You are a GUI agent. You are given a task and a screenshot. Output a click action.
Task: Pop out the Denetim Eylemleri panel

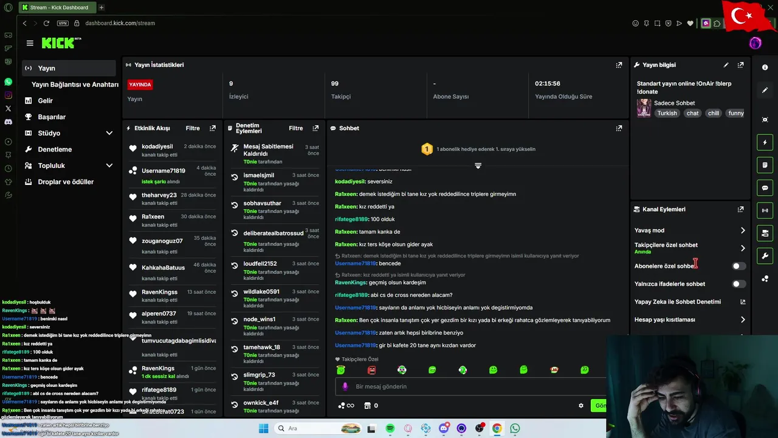[315, 128]
